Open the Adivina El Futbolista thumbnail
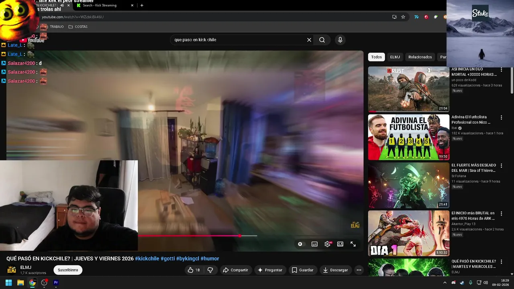Image resolution: width=514 pixels, height=289 pixels. 408,137
